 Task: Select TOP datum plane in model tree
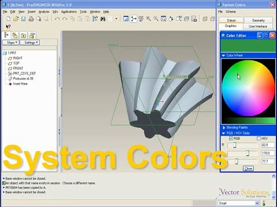coord(14,63)
